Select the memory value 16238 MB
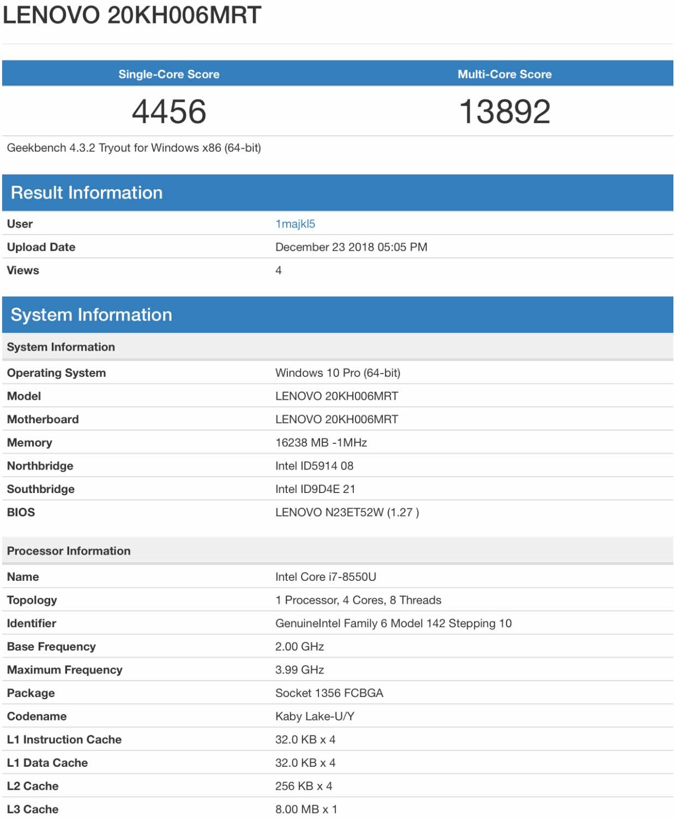This screenshot has height=818, width=675. (x=321, y=443)
